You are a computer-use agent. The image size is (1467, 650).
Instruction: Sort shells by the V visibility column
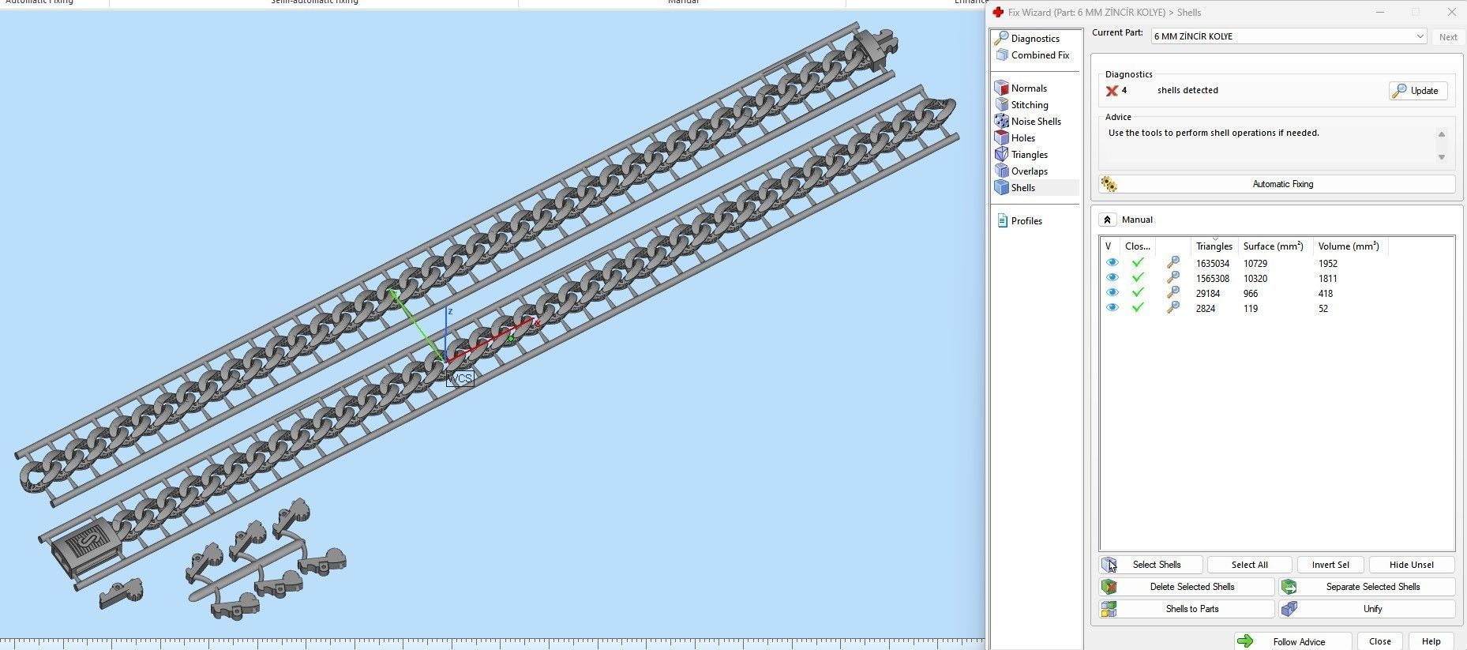tap(1110, 246)
